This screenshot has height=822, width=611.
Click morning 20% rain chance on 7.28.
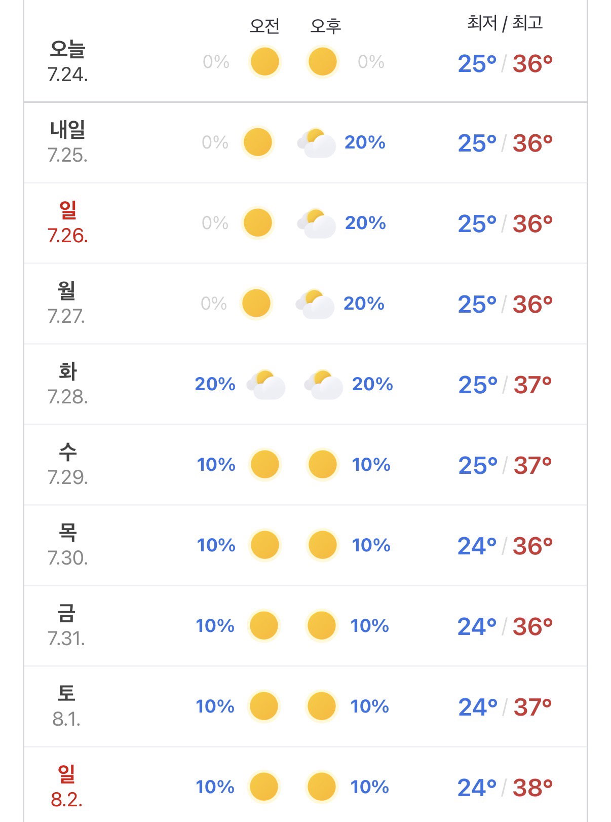(x=215, y=384)
